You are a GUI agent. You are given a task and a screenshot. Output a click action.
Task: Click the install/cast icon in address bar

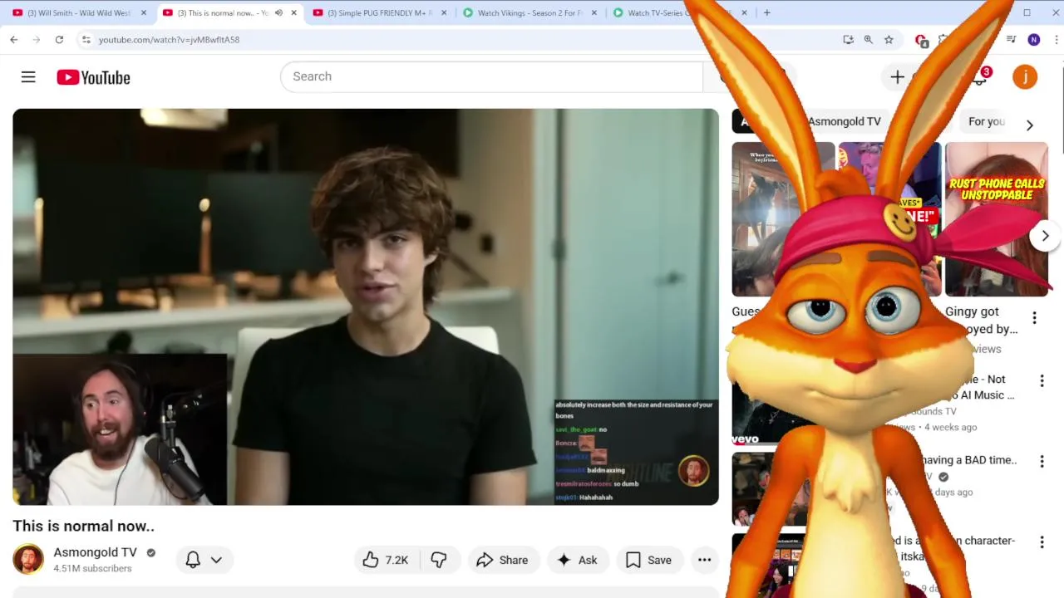[x=848, y=39]
